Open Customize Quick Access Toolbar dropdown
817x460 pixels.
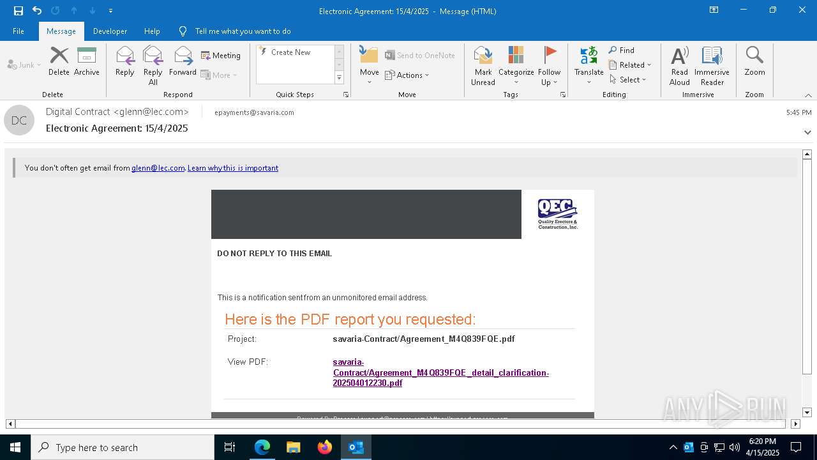(x=110, y=11)
